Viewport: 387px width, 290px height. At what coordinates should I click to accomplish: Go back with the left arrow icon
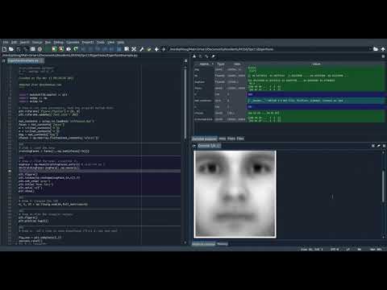point(156,49)
